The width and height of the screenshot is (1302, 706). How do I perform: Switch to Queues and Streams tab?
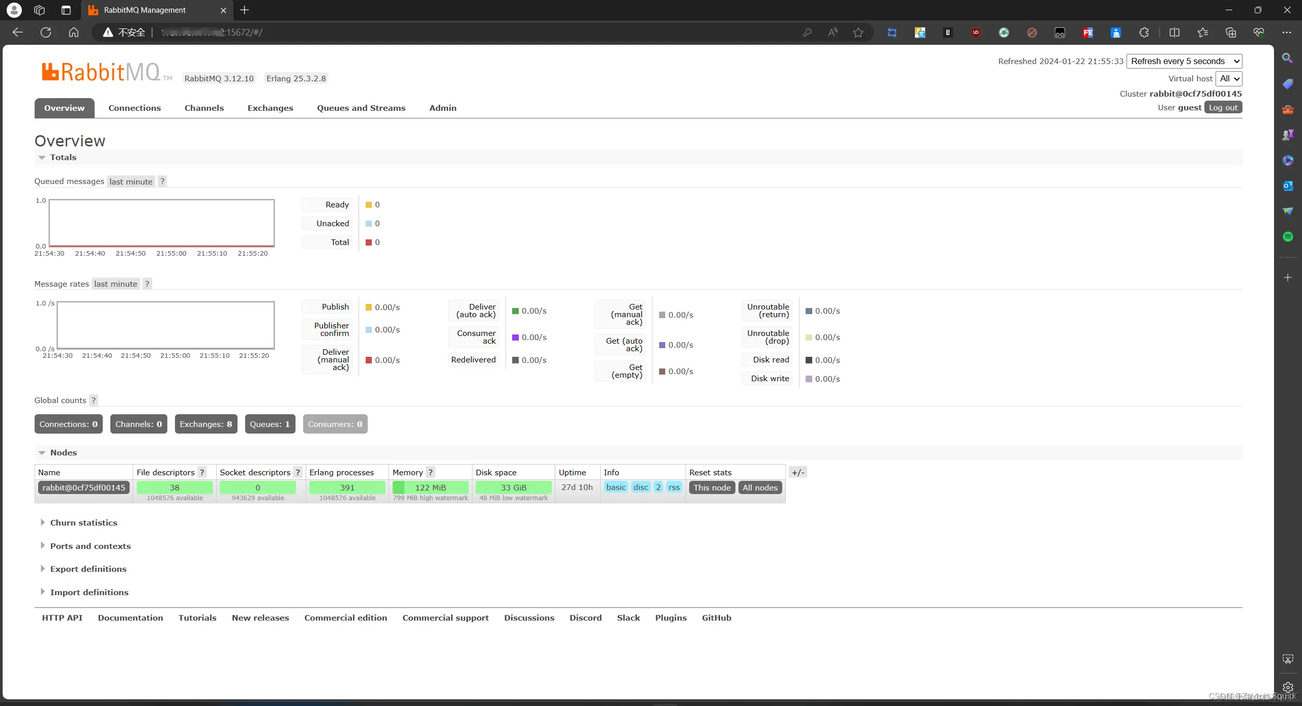click(x=361, y=108)
